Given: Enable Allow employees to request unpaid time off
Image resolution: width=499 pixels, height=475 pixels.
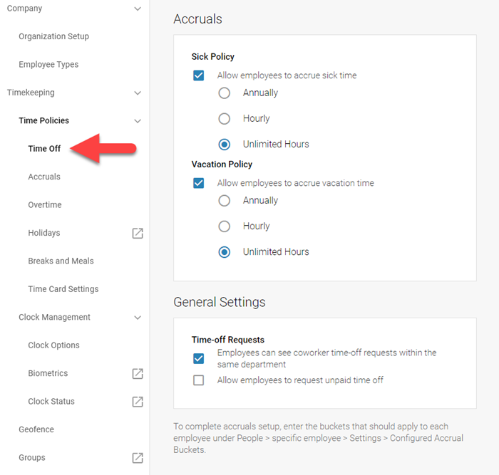Looking at the screenshot, I should tap(199, 380).
